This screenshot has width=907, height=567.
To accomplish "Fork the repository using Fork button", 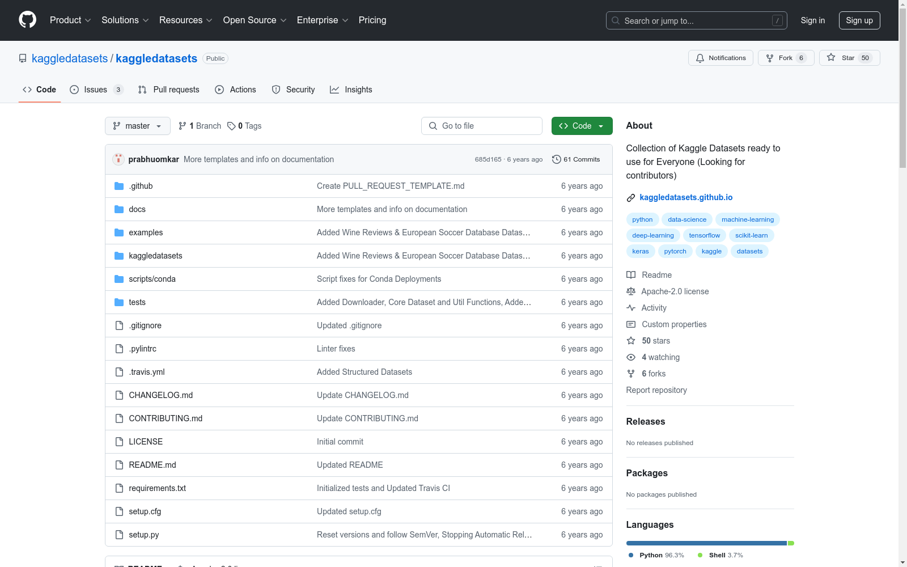I will pyautogui.click(x=786, y=58).
